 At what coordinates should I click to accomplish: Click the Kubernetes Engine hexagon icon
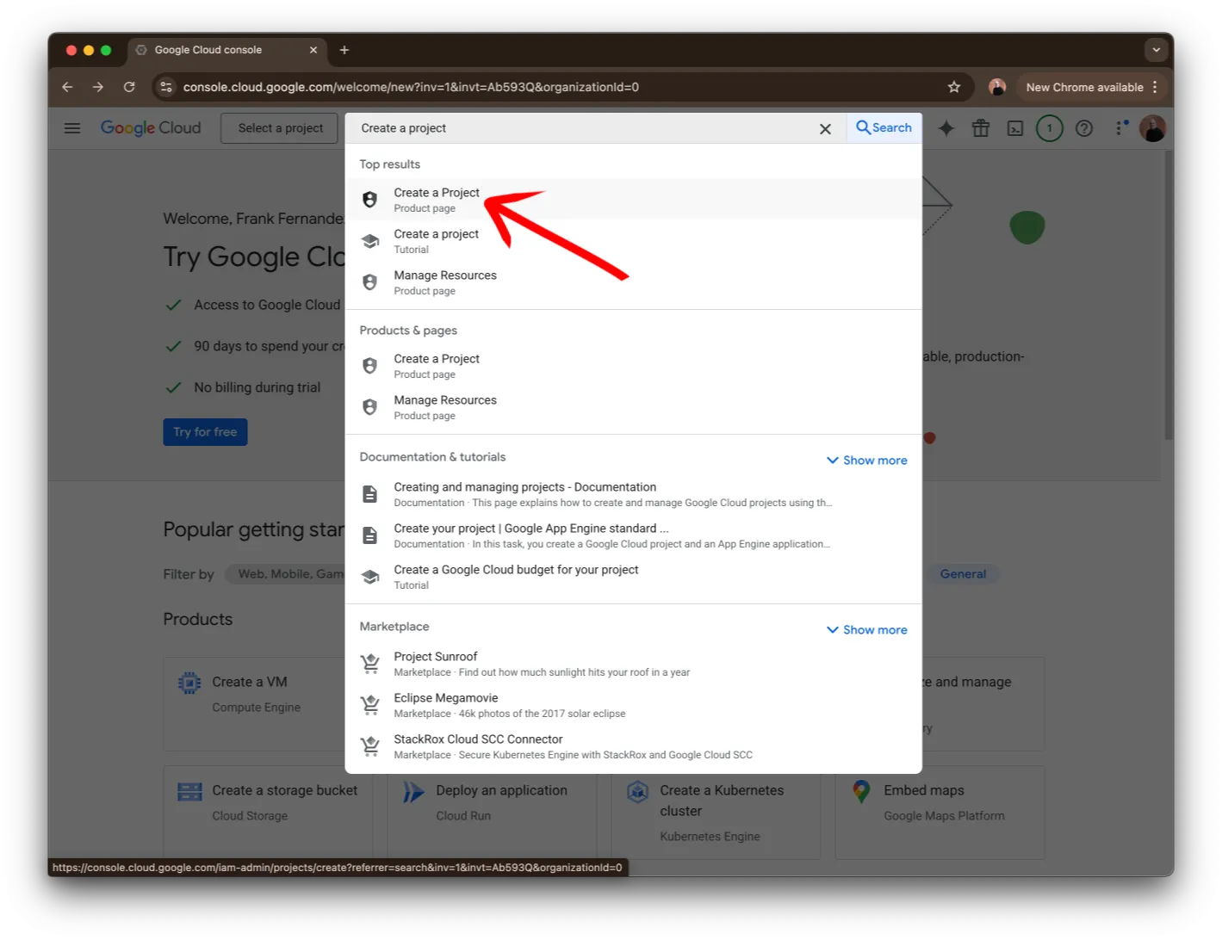[x=637, y=792]
